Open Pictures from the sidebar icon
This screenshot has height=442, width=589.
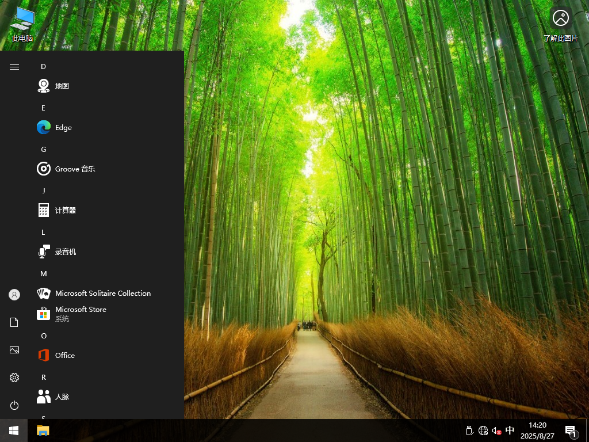tap(14, 350)
